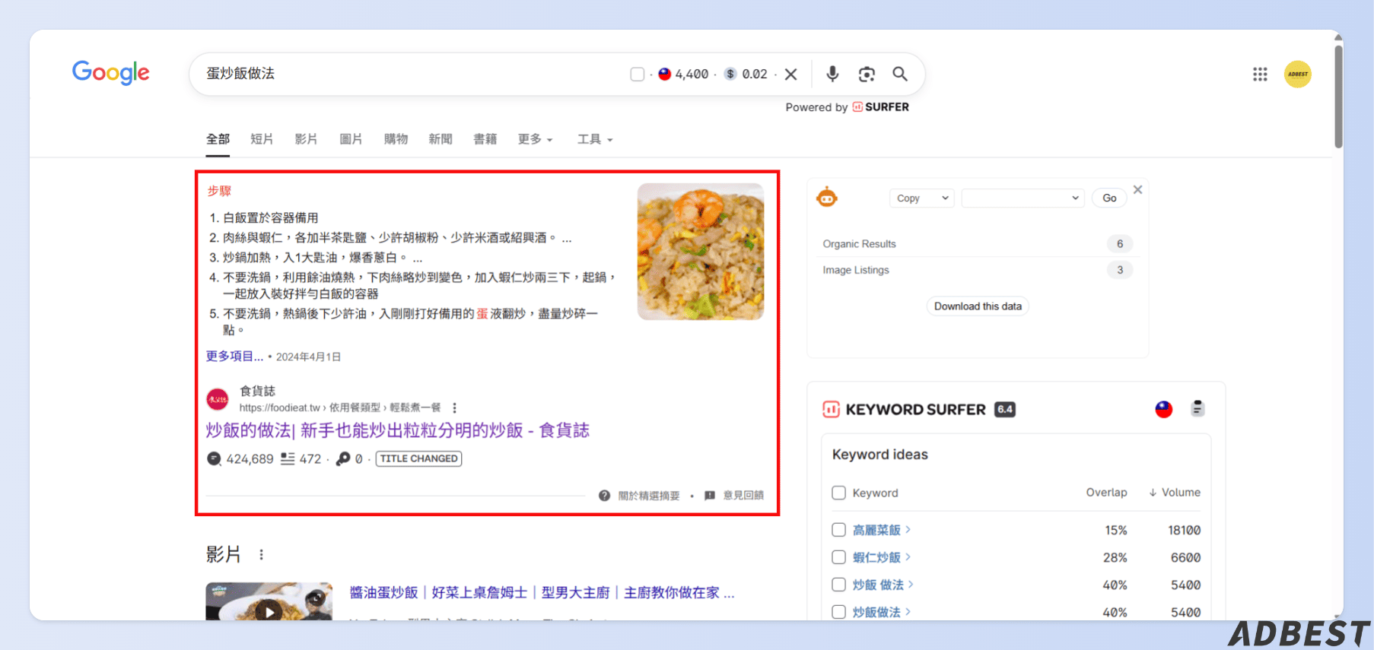The image size is (1374, 650).
Task: Check the 高麗菜飯 keyword checkbox
Action: click(838, 530)
